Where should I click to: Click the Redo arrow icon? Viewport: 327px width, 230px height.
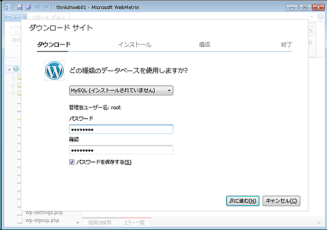click(x=46, y=7)
